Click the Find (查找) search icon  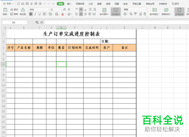[175, 4]
